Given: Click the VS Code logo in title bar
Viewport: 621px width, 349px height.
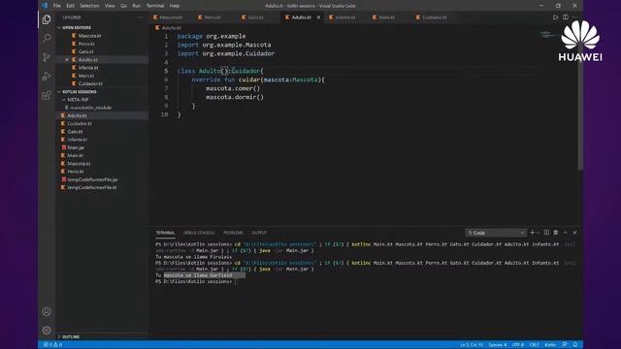Looking at the screenshot, I should tap(45, 6).
